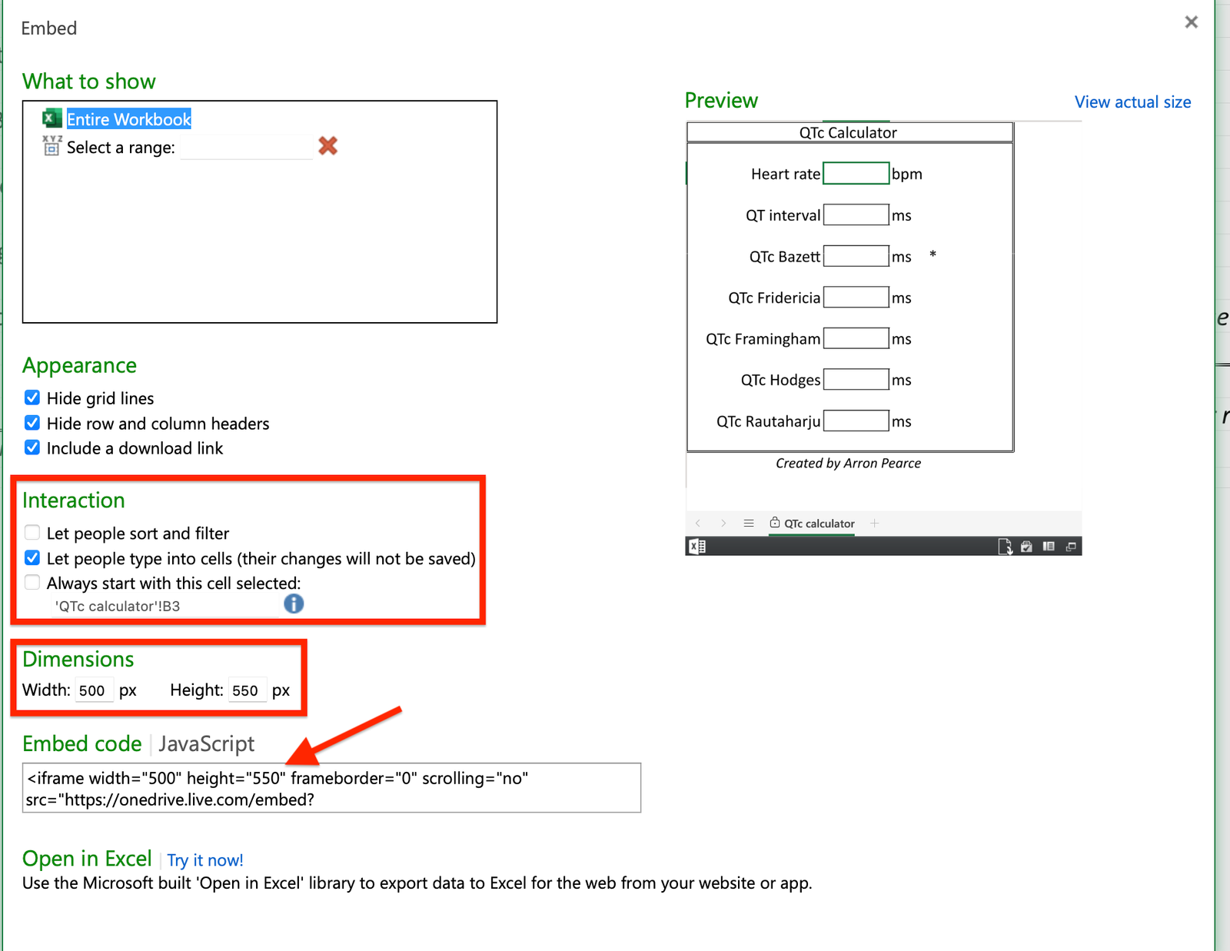Image resolution: width=1230 pixels, height=951 pixels.
Task: Toggle Include a download link checkbox
Action: (32, 447)
